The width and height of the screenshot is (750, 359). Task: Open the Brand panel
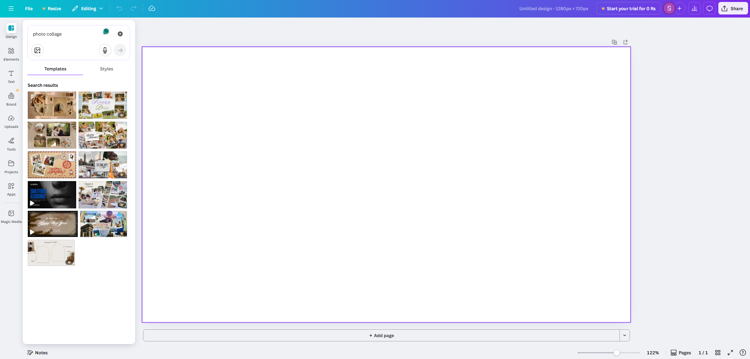[x=11, y=98]
